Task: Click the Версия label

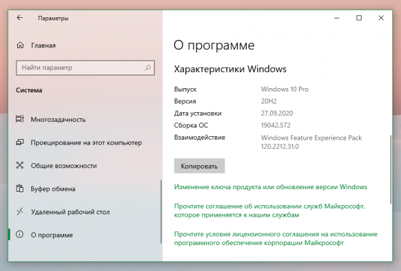Action: tap(185, 101)
